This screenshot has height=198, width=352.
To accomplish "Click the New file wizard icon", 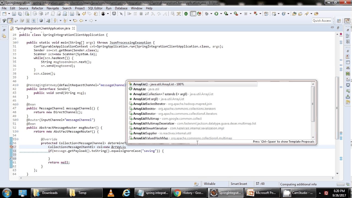I will click(4, 14).
